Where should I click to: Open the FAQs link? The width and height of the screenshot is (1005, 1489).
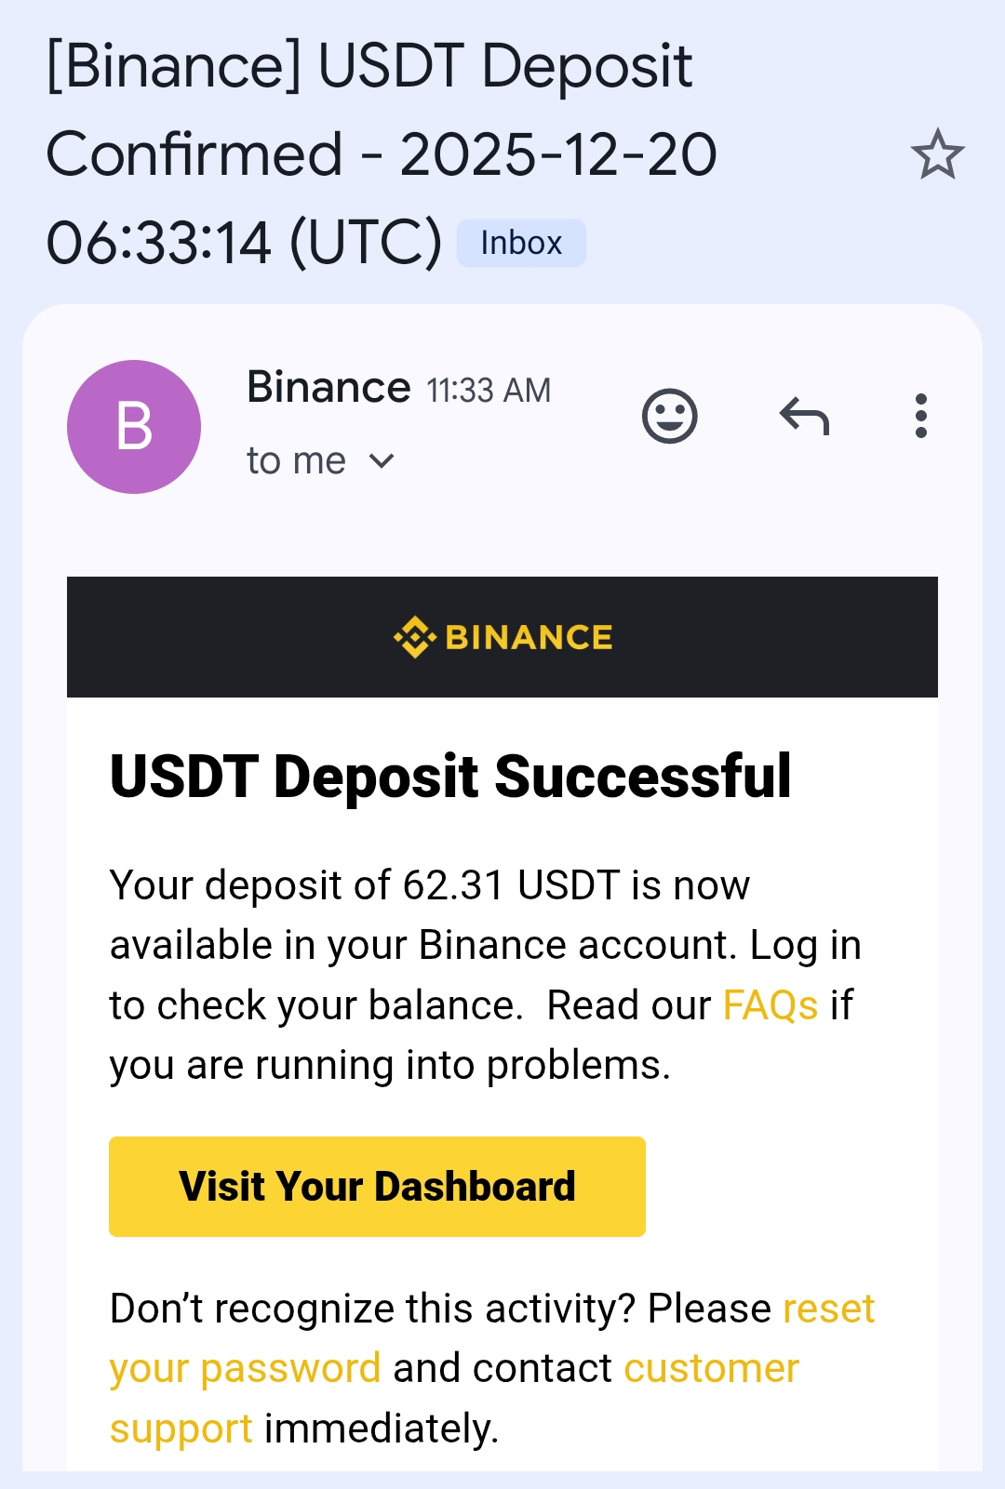(x=770, y=1005)
